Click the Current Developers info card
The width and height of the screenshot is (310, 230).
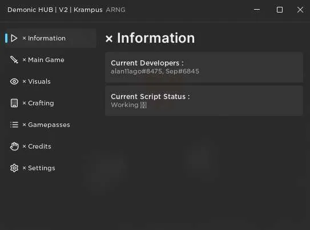[x=204, y=67]
